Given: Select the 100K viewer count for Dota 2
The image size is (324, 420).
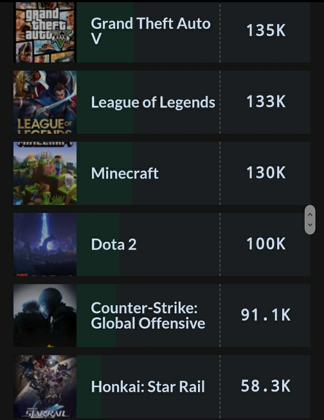Looking at the screenshot, I should tap(266, 244).
